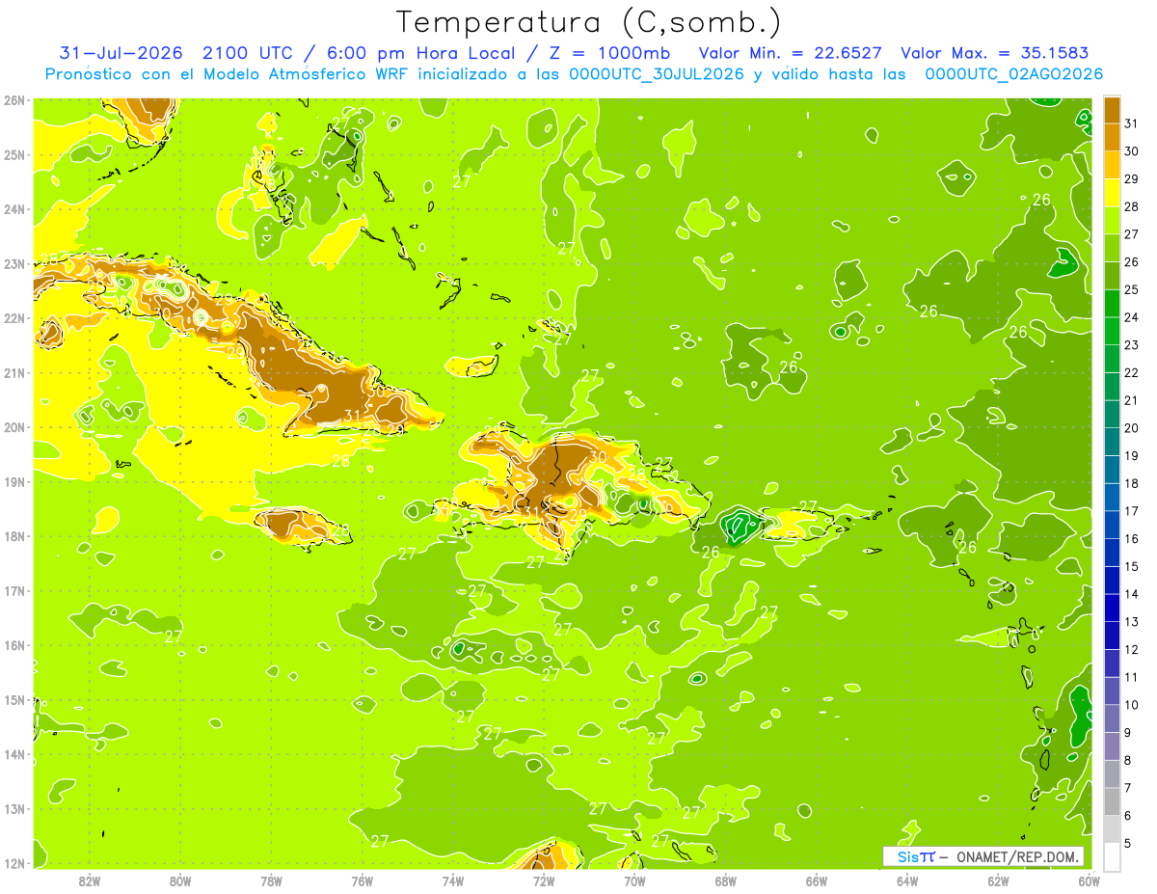Click the title 'Temperatura (C,somb.)'
Image resolution: width=1157 pixels, height=894 pixels.
coord(588,22)
